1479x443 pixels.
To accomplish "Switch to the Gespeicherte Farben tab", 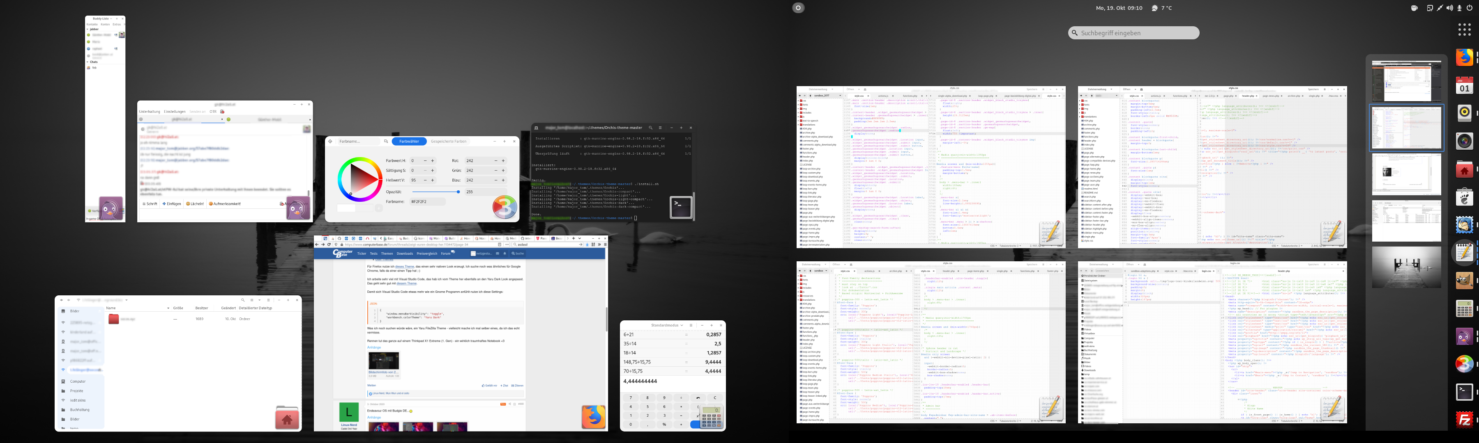I will (448, 142).
